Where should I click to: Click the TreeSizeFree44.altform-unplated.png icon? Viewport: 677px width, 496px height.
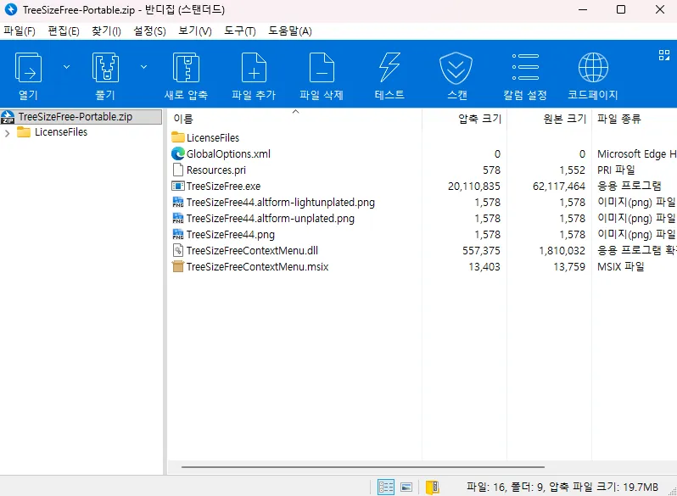point(178,218)
